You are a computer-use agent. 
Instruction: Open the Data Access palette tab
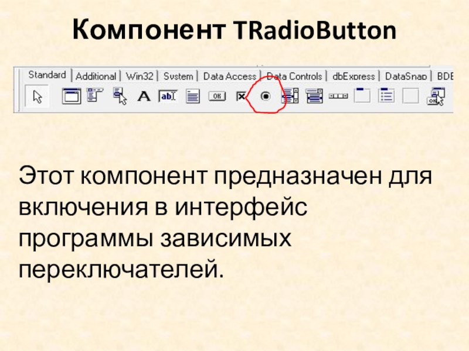click(x=230, y=77)
